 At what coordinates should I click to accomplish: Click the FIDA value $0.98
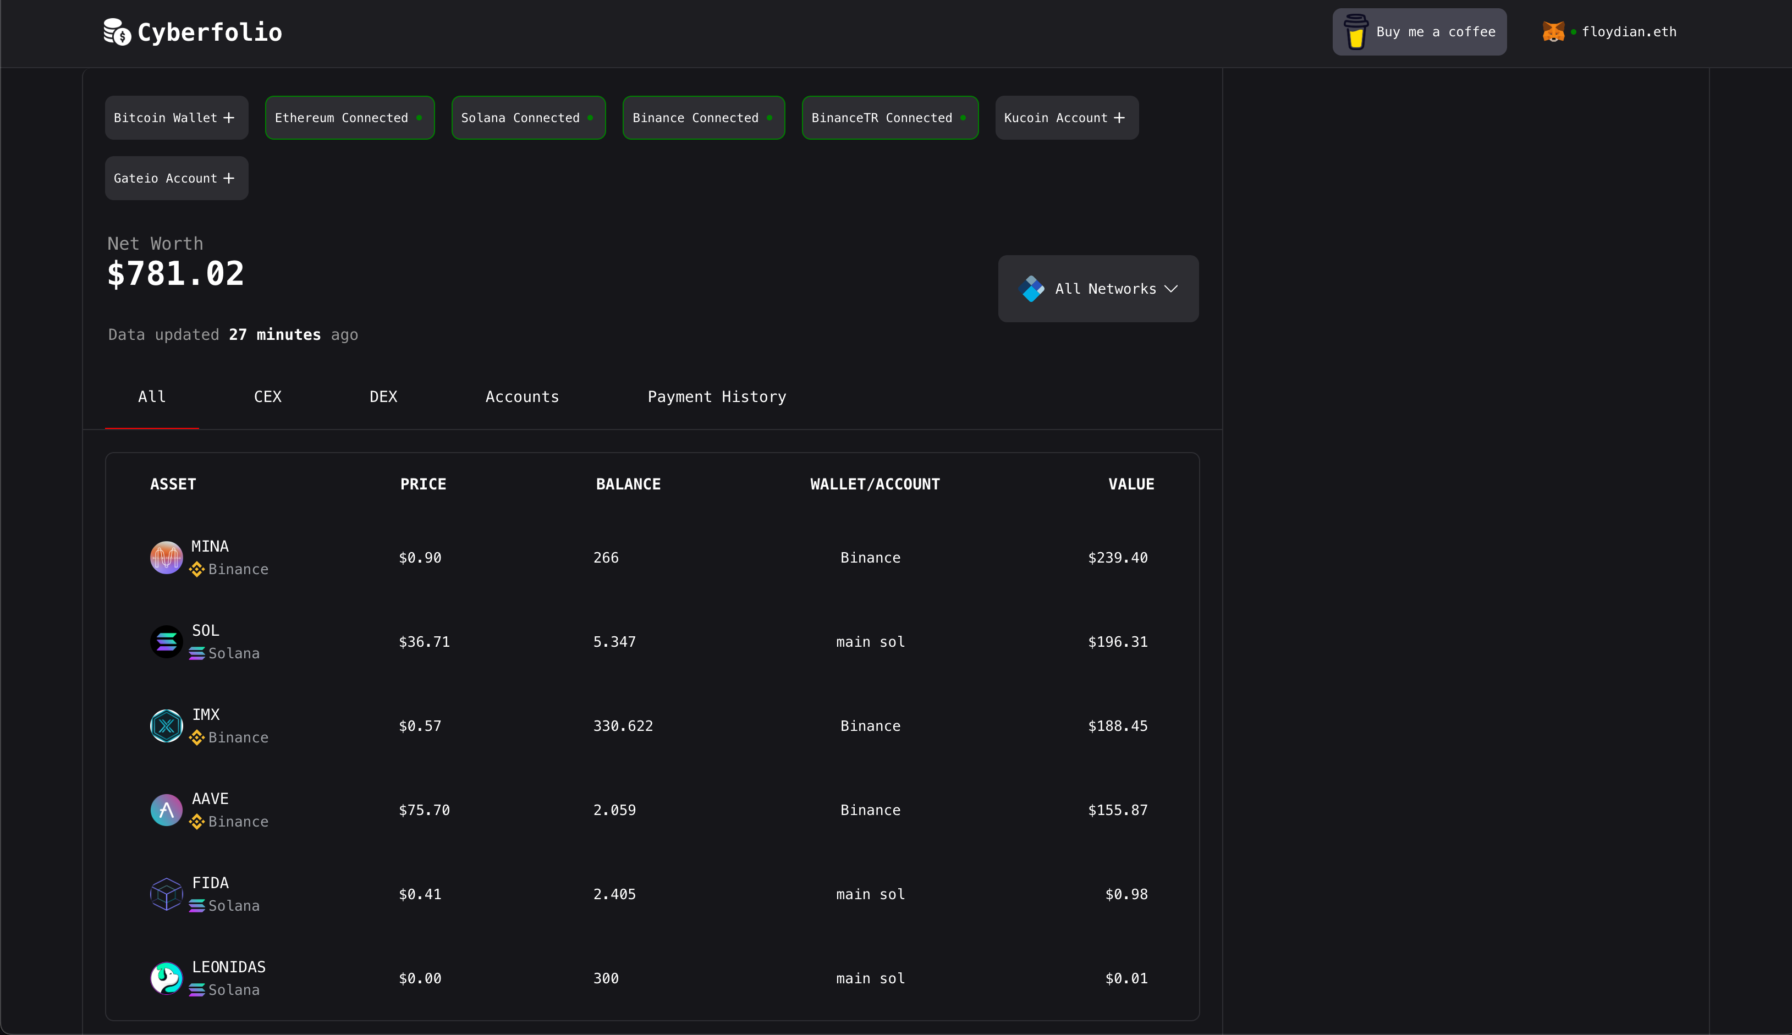tap(1126, 894)
